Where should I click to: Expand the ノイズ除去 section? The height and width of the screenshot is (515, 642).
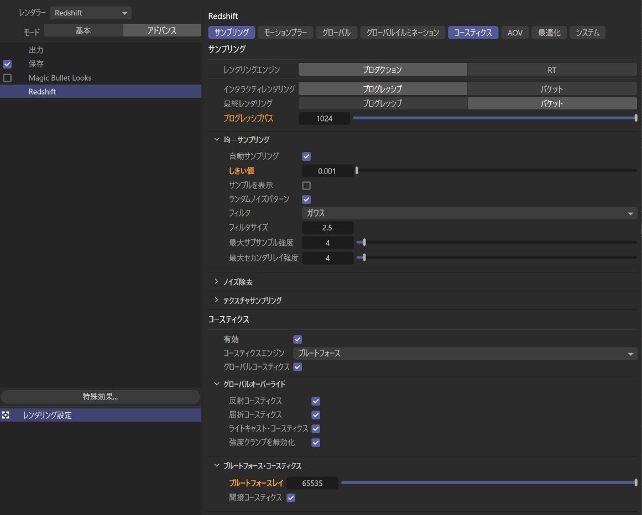point(217,282)
